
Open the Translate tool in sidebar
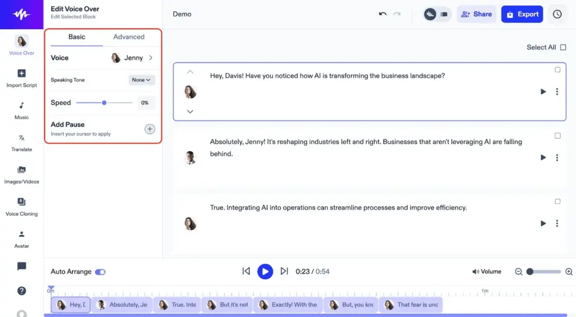coord(21,141)
